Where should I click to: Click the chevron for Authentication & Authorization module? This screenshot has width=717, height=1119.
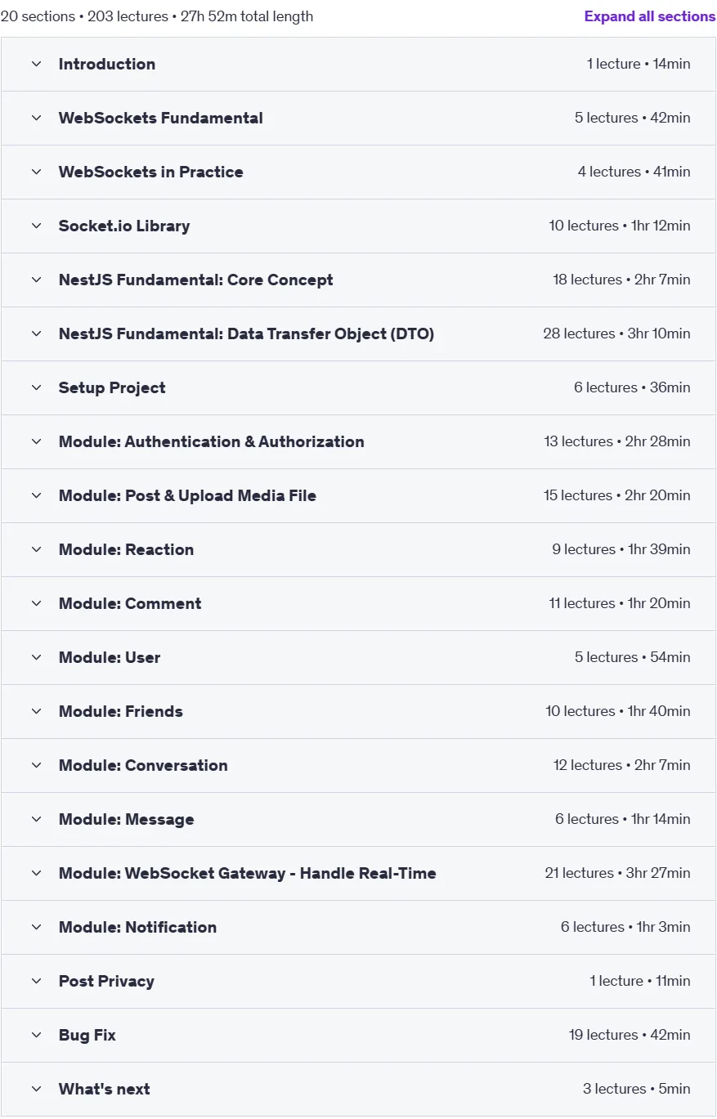36,441
